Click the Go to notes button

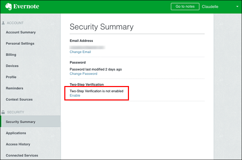coord(185,7)
